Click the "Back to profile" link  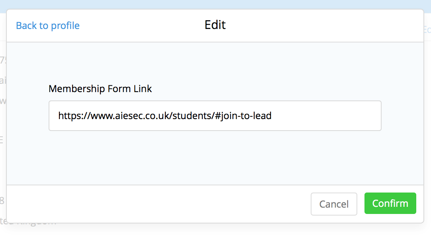(48, 26)
